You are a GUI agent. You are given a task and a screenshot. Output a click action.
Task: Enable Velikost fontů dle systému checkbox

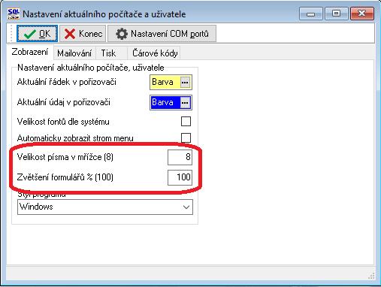pyautogui.click(x=186, y=122)
